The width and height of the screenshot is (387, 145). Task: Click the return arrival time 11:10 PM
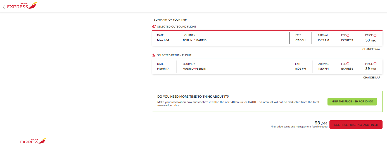point(323,69)
